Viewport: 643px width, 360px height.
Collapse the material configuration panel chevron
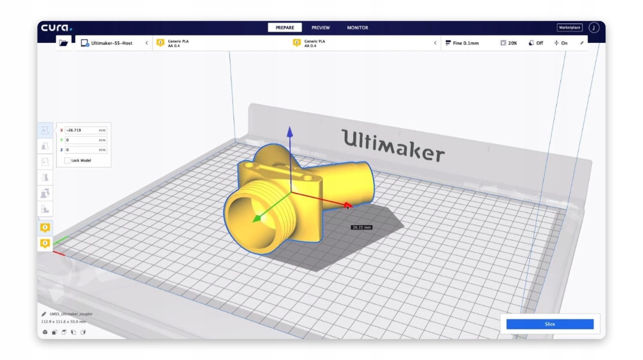pyautogui.click(x=435, y=43)
